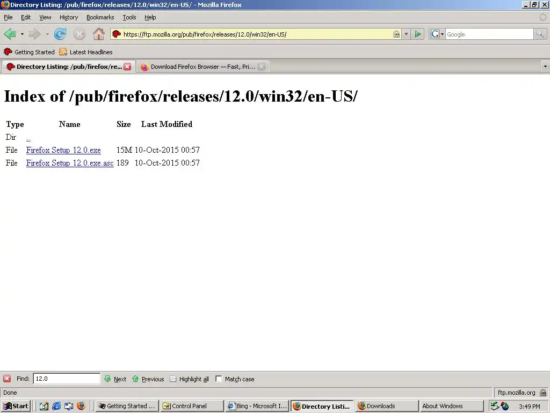Toggle Highlight all matches
This screenshot has height=413, width=550.
click(189, 379)
